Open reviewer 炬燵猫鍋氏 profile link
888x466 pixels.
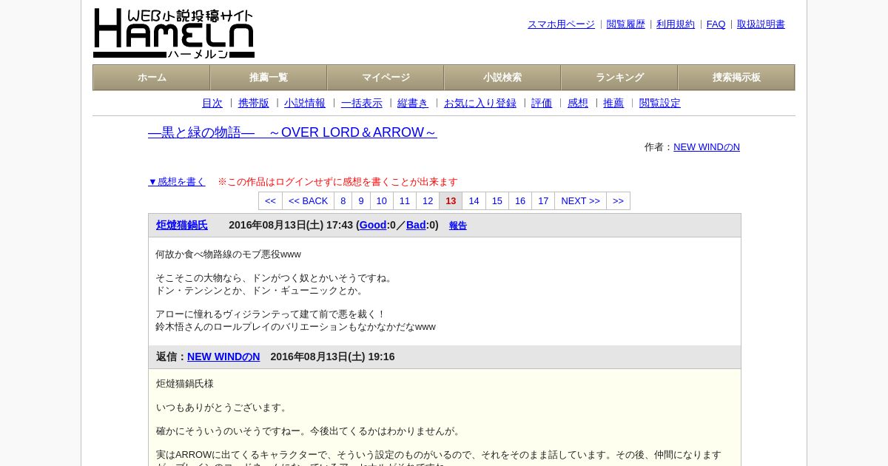pyautogui.click(x=182, y=225)
